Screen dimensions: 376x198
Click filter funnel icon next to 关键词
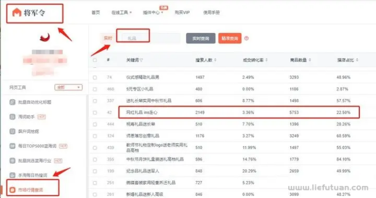pos(141,60)
